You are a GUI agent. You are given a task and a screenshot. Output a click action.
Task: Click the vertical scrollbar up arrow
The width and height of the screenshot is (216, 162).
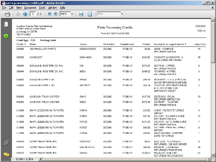click(x=213, y=20)
